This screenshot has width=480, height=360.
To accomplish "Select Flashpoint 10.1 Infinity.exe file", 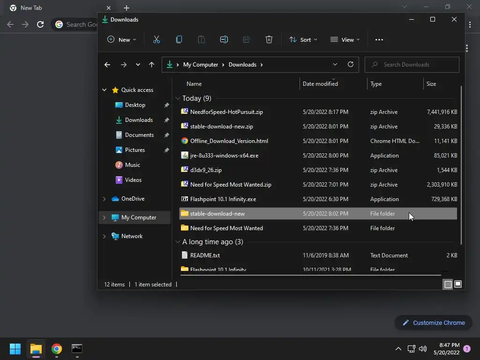I will [x=318, y=199].
